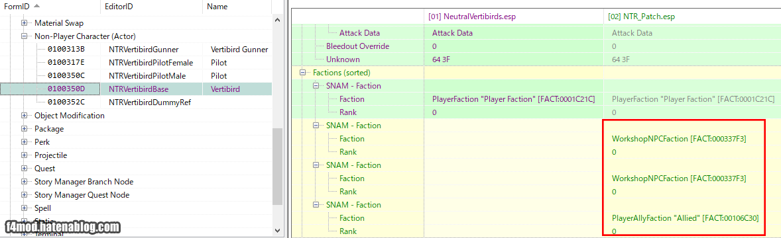
Task: Select the [02] NTR_Patch.esp column header
Action: pyautogui.click(x=692, y=17)
